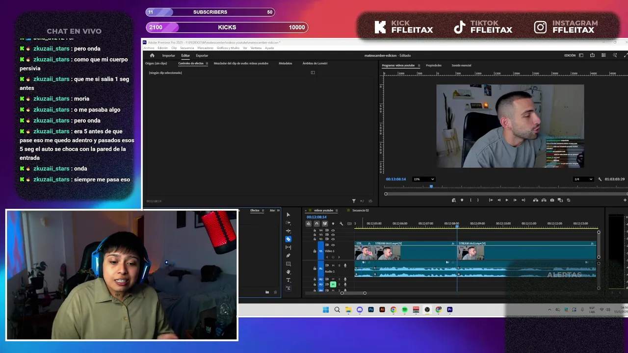Open Controles de efectos panel menu
The image size is (628, 353).
pyautogui.click(x=207, y=63)
